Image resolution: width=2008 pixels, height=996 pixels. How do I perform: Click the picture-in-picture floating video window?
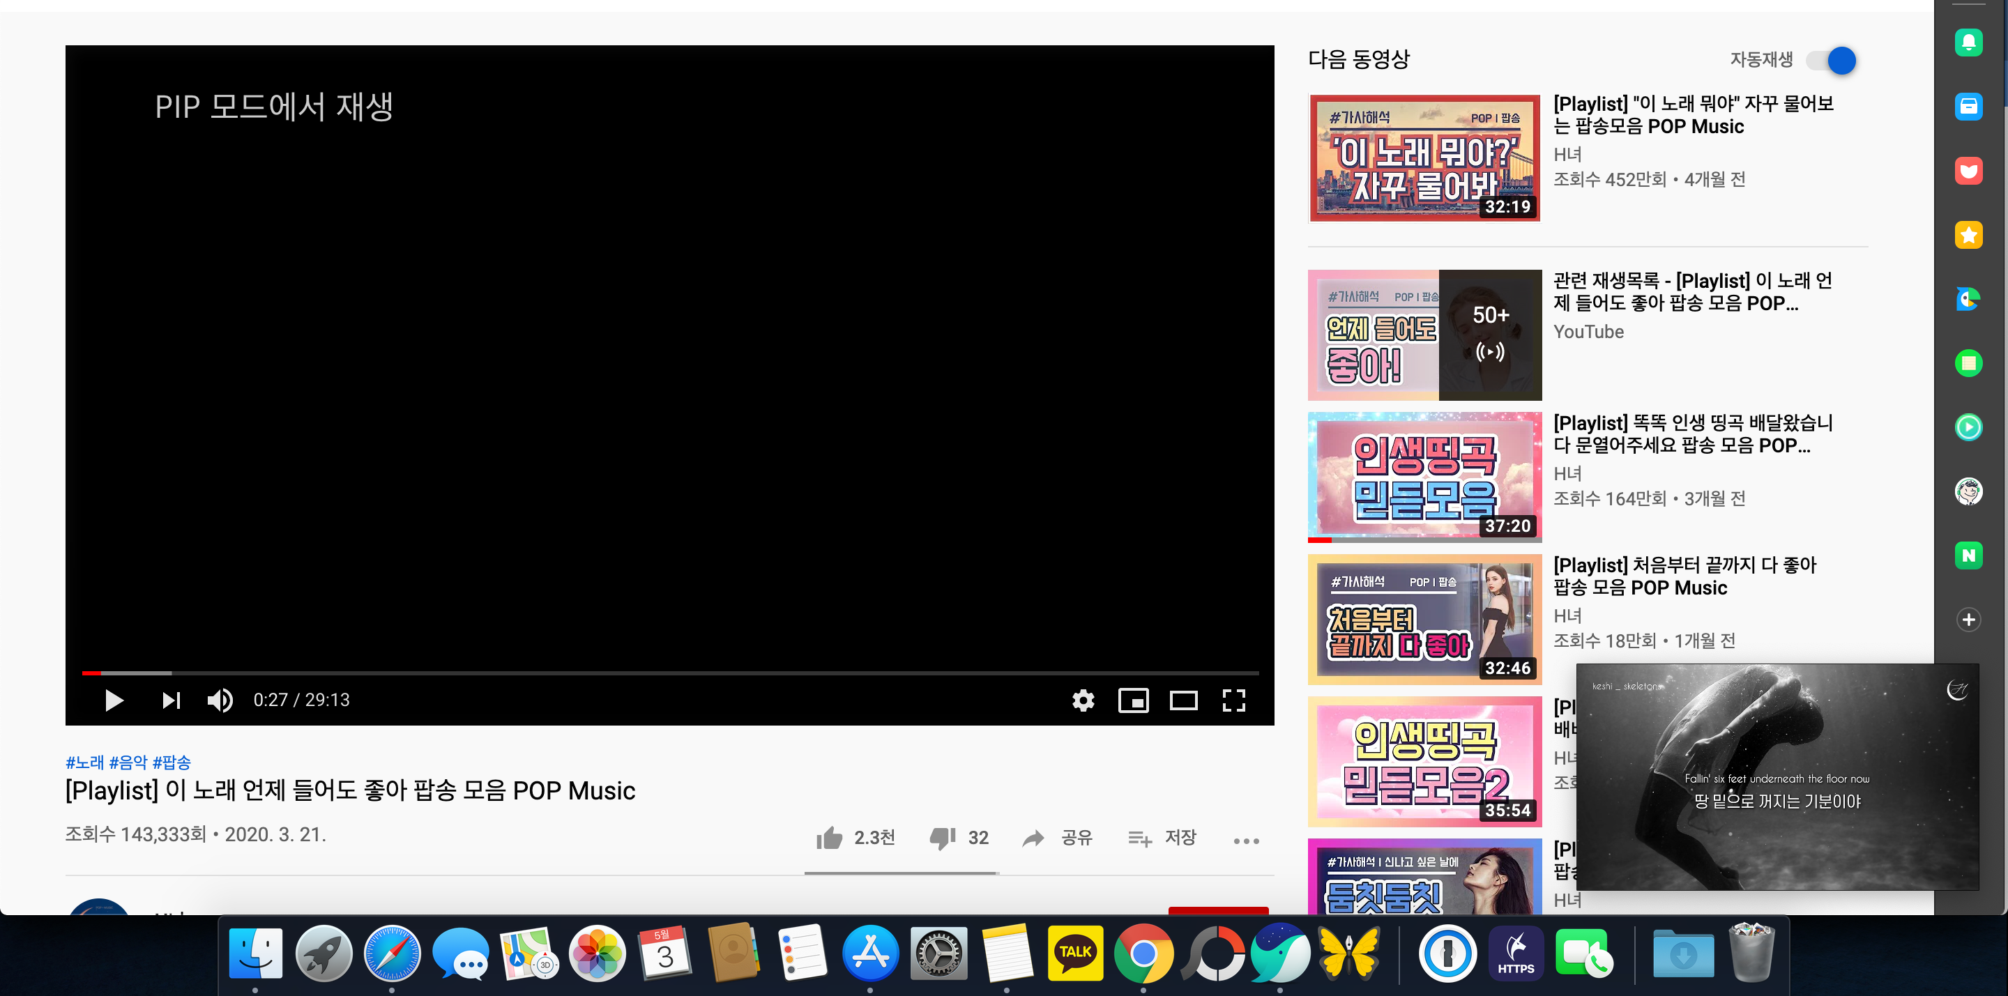[x=1777, y=776]
